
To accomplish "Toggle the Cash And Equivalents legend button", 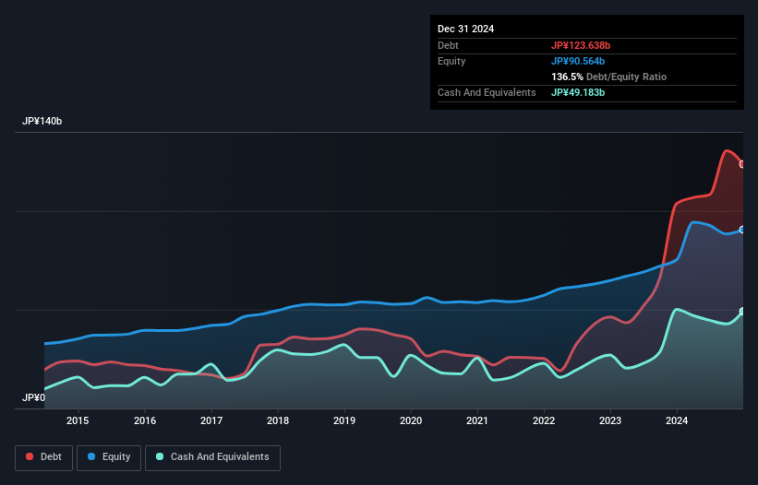I will [212, 457].
